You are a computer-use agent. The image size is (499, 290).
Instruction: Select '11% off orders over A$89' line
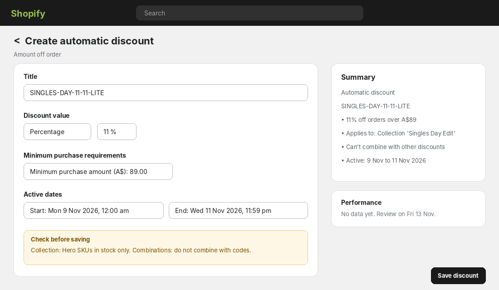[379, 120]
